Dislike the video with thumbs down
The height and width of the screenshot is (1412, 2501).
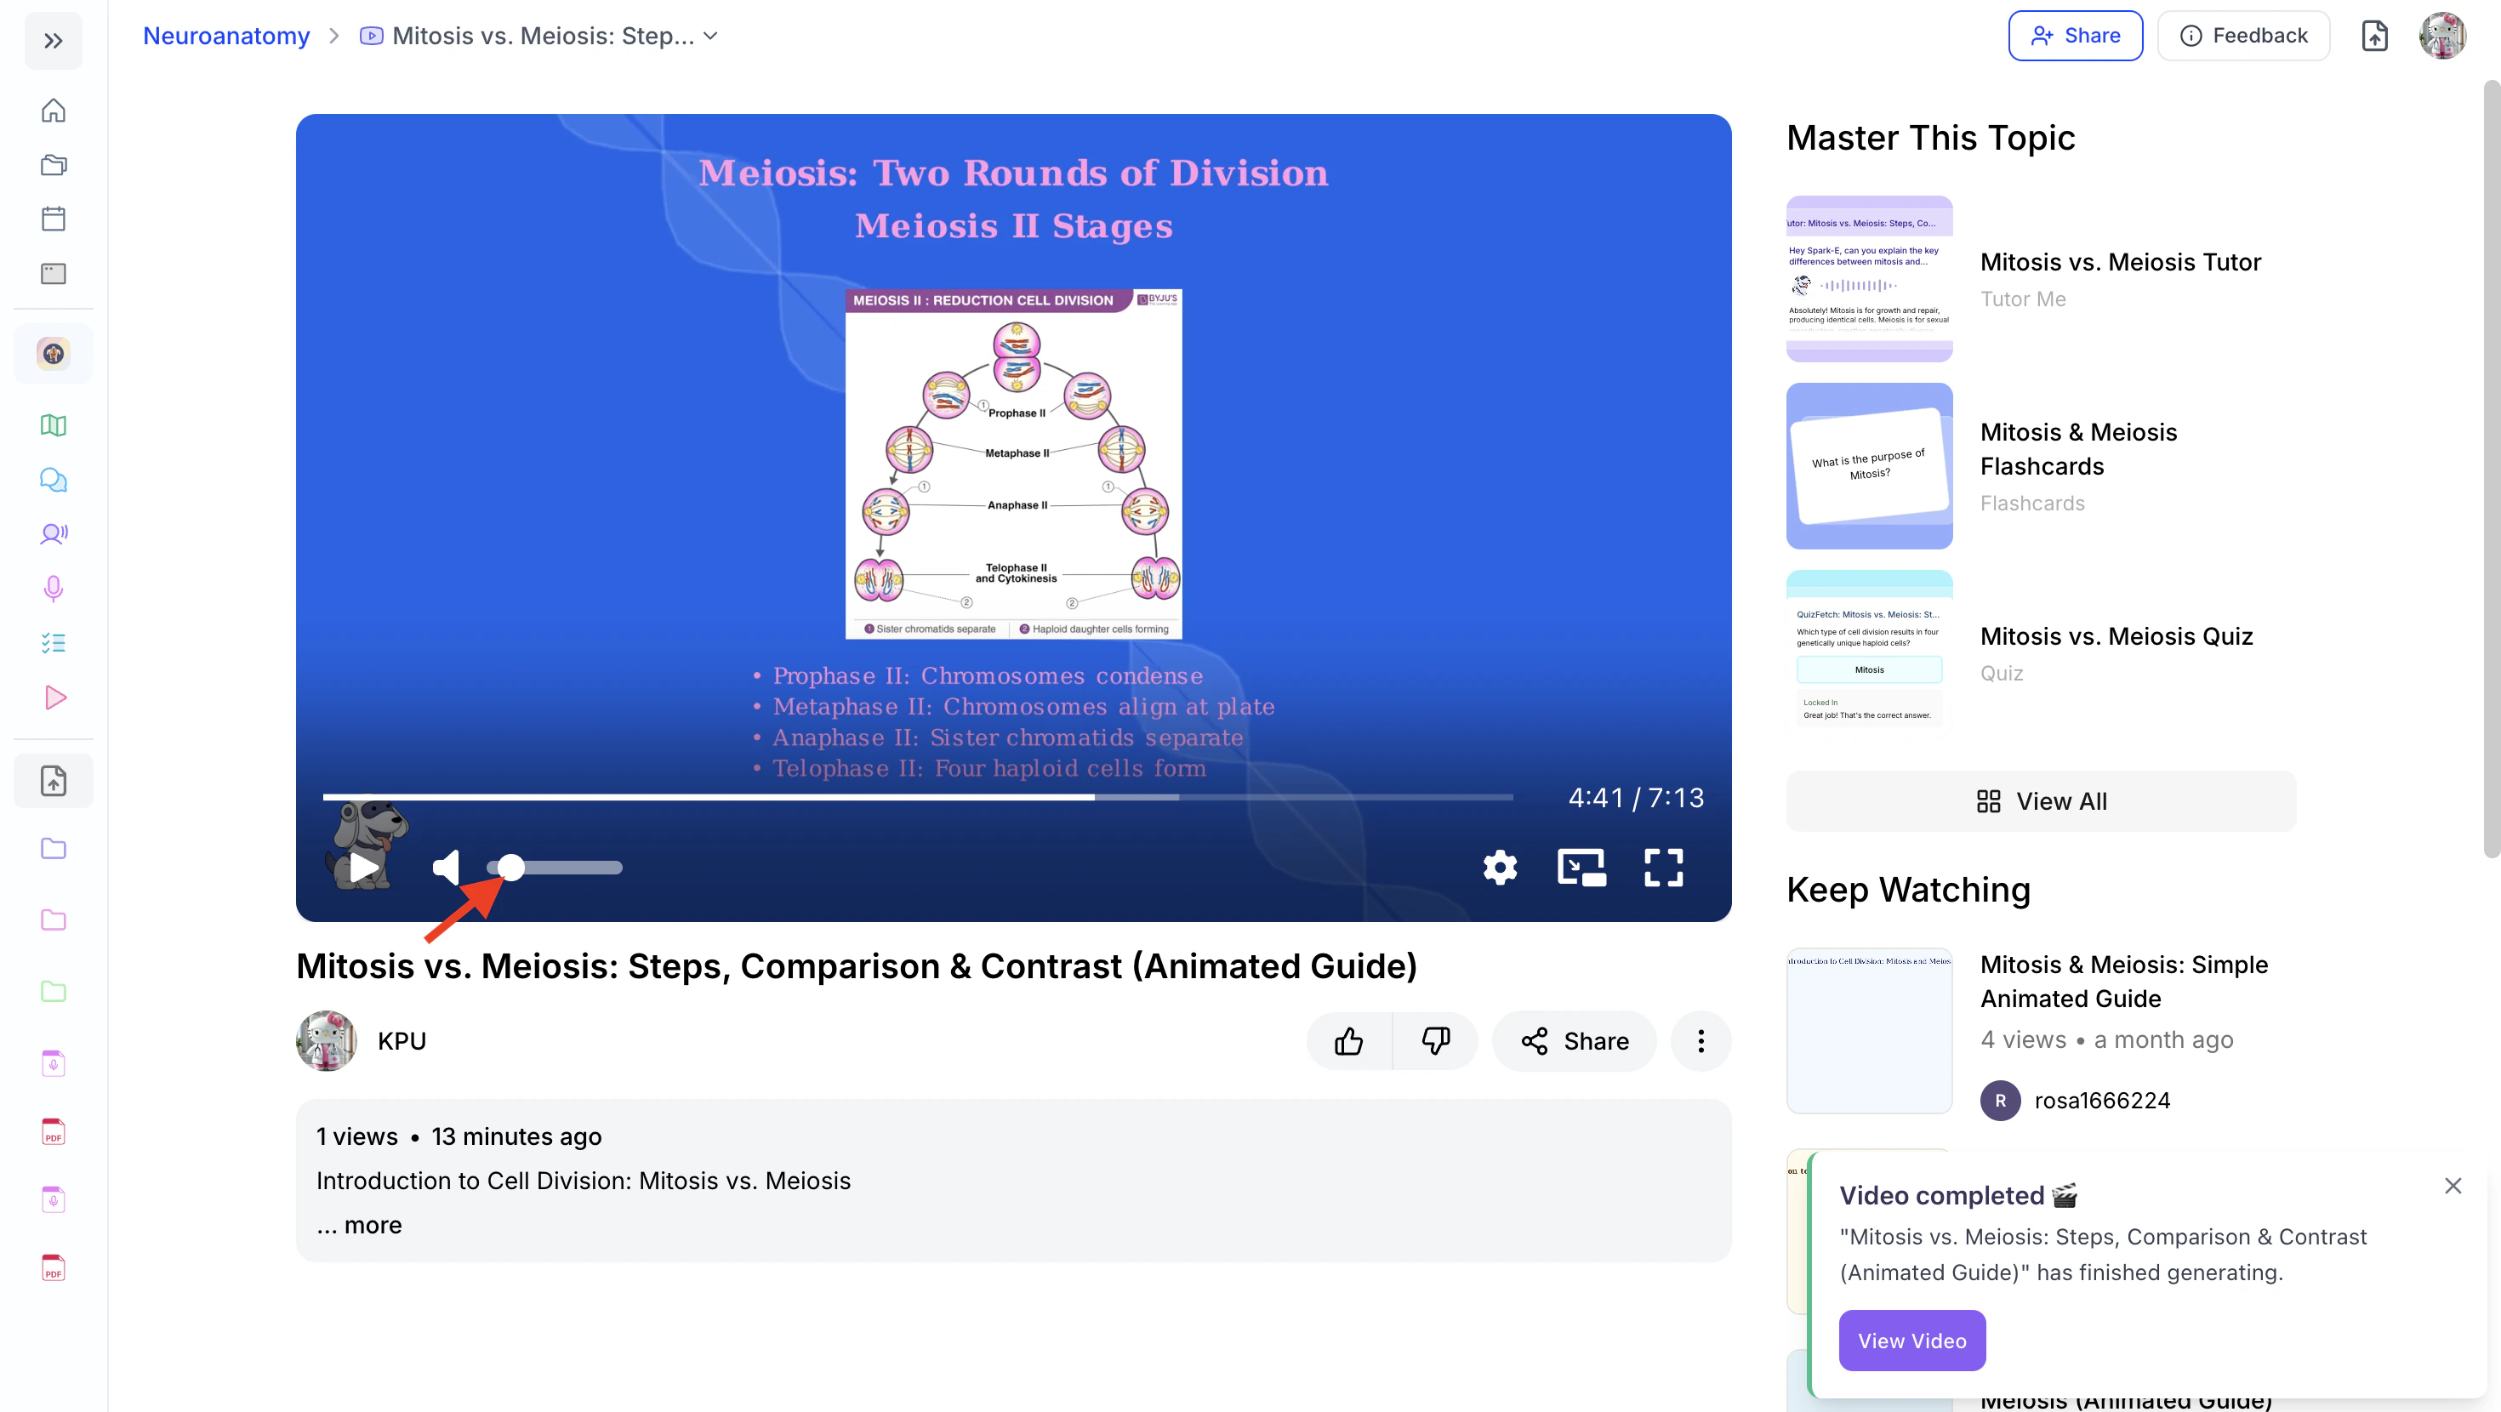click(x=1435, y=1041)
